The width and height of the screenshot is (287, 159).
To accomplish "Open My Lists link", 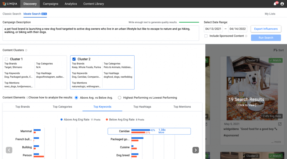I will click(270, 14).
